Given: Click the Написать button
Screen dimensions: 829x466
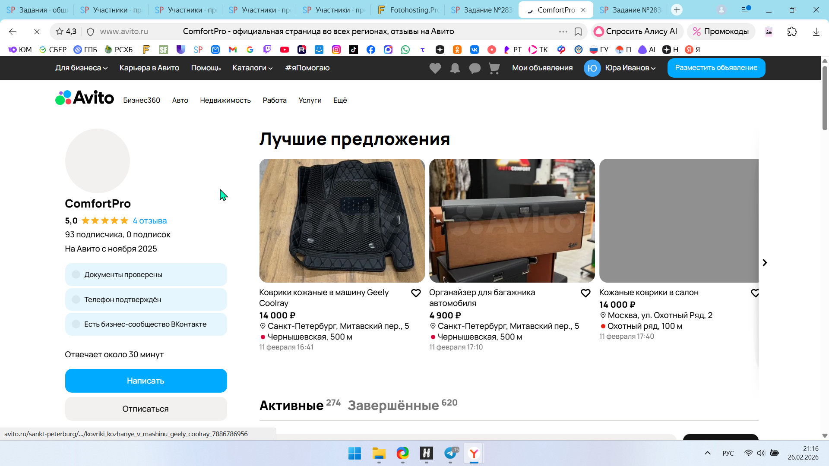Looking at the screenshot, I should [146, 381].
